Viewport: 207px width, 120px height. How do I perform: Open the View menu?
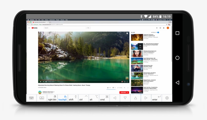pos(42,20)
